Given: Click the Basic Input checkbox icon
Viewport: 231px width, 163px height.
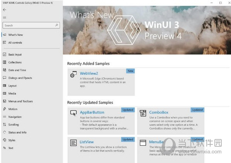Looking at the screenshot, I should tap(5, 54).
